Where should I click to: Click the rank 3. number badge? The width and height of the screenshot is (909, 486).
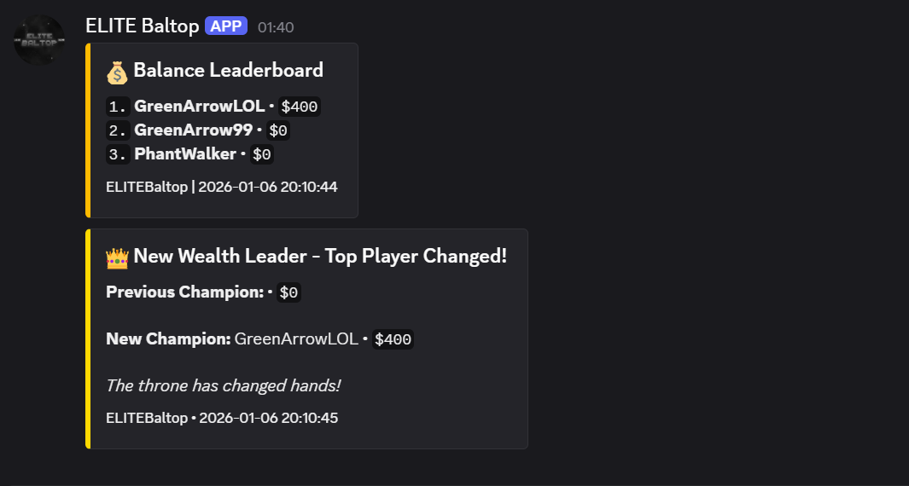pyautogui.click(x=118, y=154)
